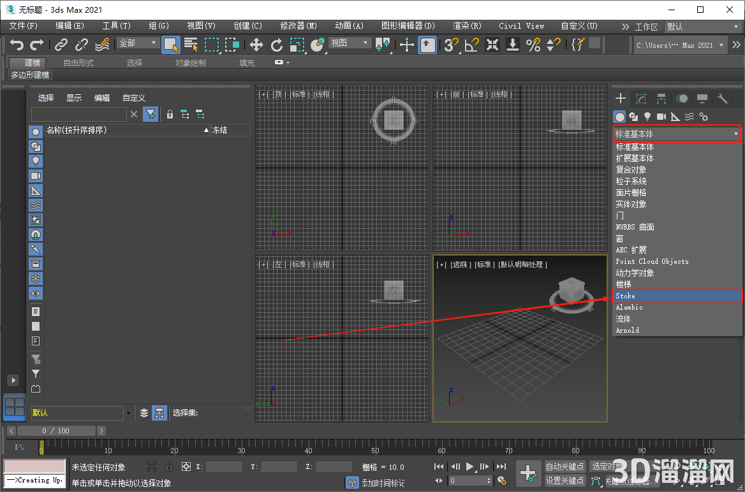Image resolution: width=745 pixels, height=492 pixels.
Task: Click the Play Animation button
Action: click(470, 467)
